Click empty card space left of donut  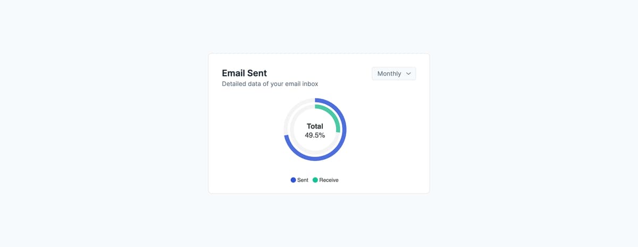pos(245,133)
